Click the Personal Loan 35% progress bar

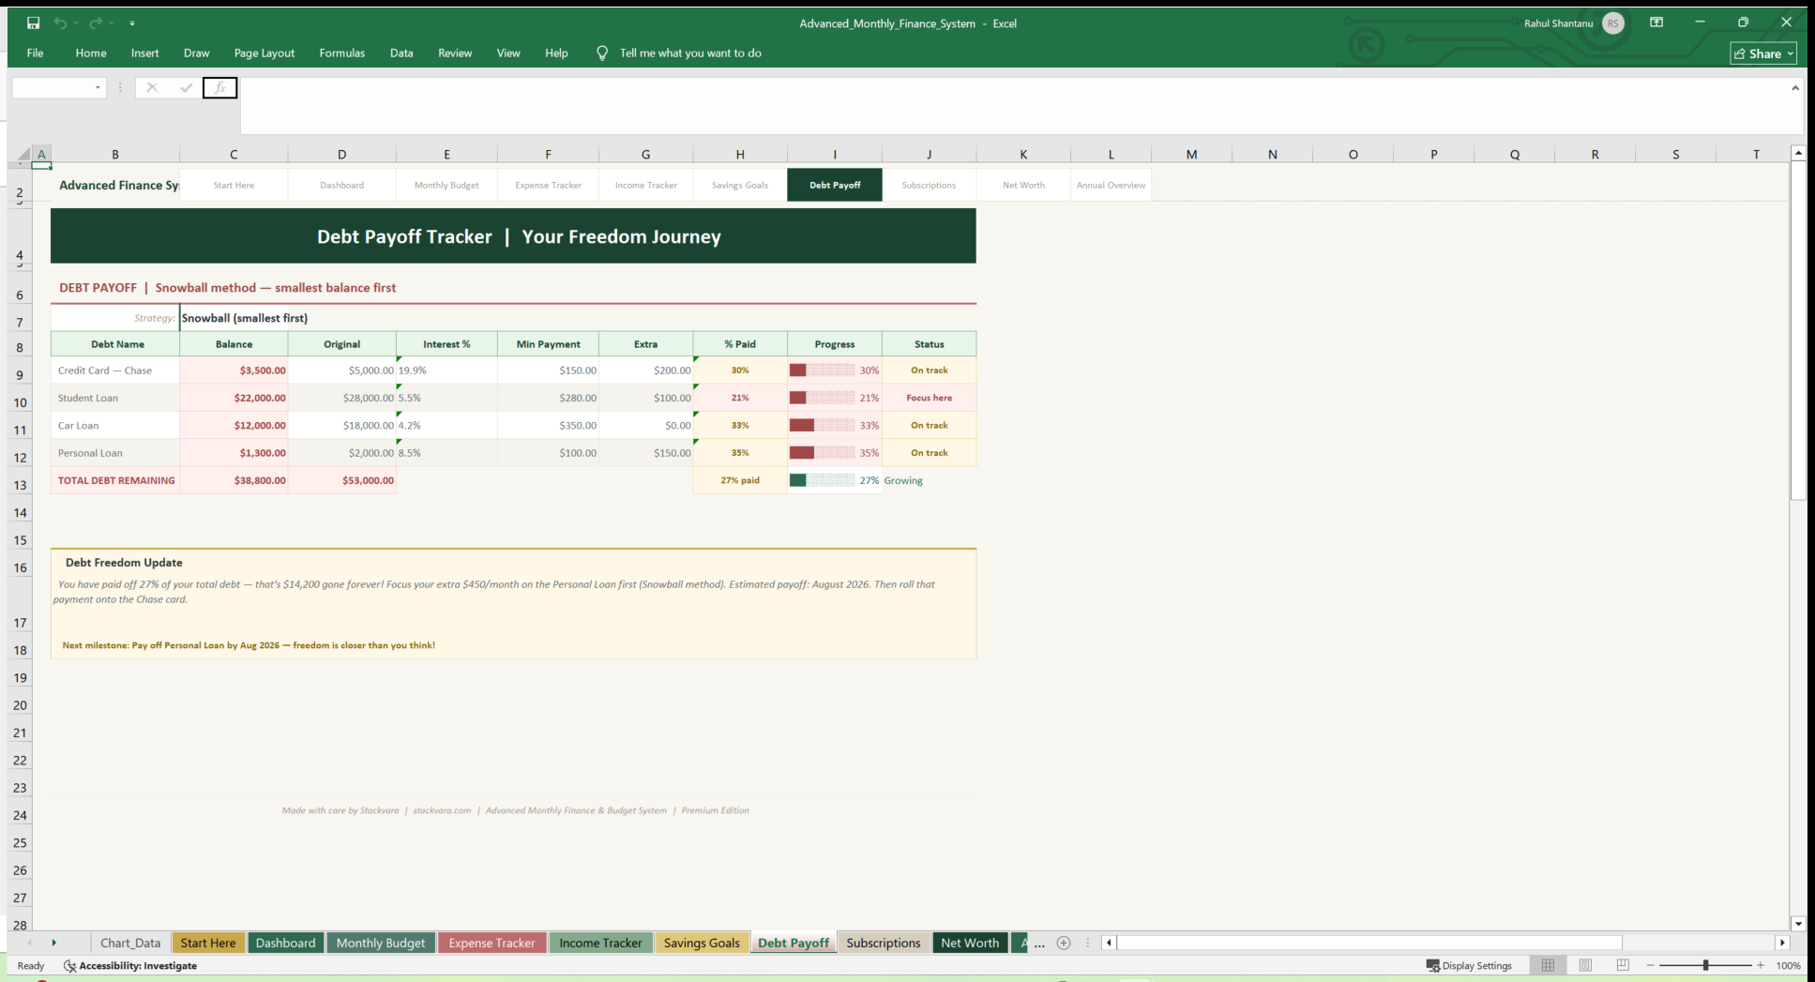pyautogui.click(x=823, y=453)
